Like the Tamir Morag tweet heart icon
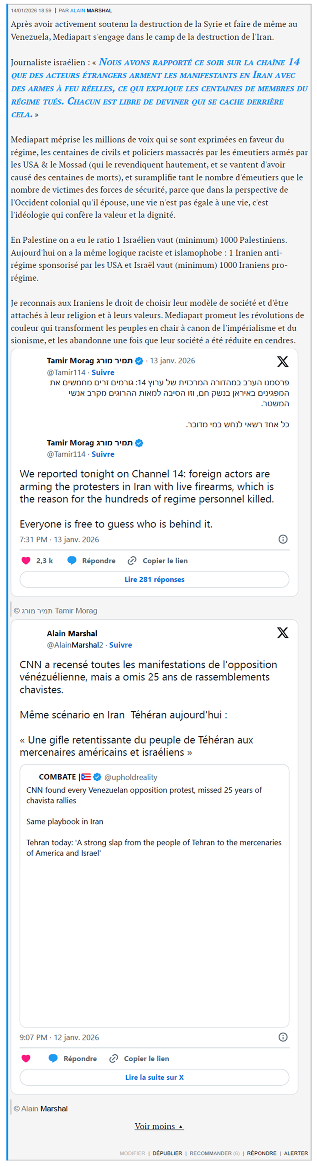The image size is (317, 1167). (26, 560)
